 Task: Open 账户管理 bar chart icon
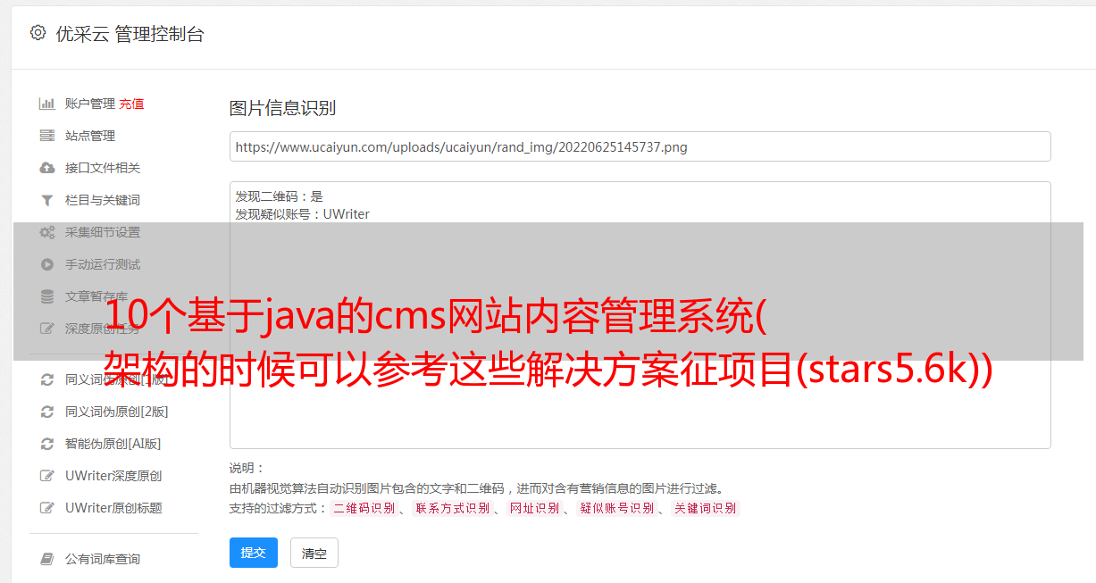tap(47, 104)
